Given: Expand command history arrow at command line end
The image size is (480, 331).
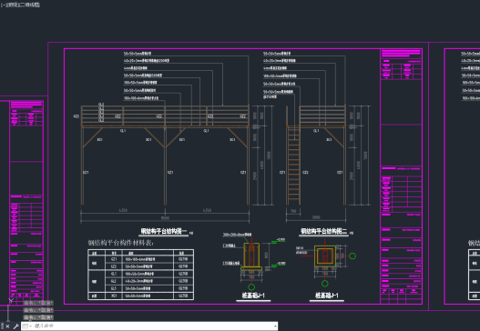Looking at the screenshot, I should coord(274,326).
